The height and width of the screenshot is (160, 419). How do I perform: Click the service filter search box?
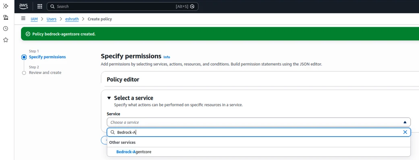[x=259, y=132]
